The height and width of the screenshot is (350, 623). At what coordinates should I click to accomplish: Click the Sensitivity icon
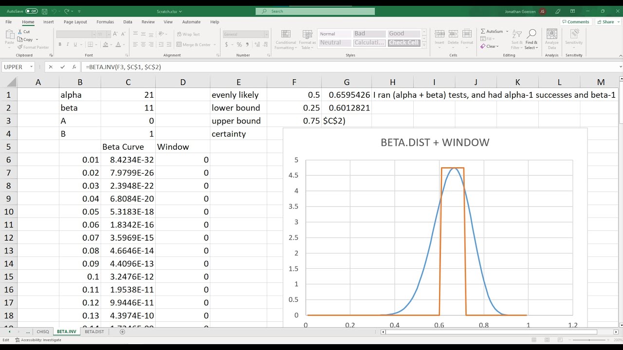[574, 34]
